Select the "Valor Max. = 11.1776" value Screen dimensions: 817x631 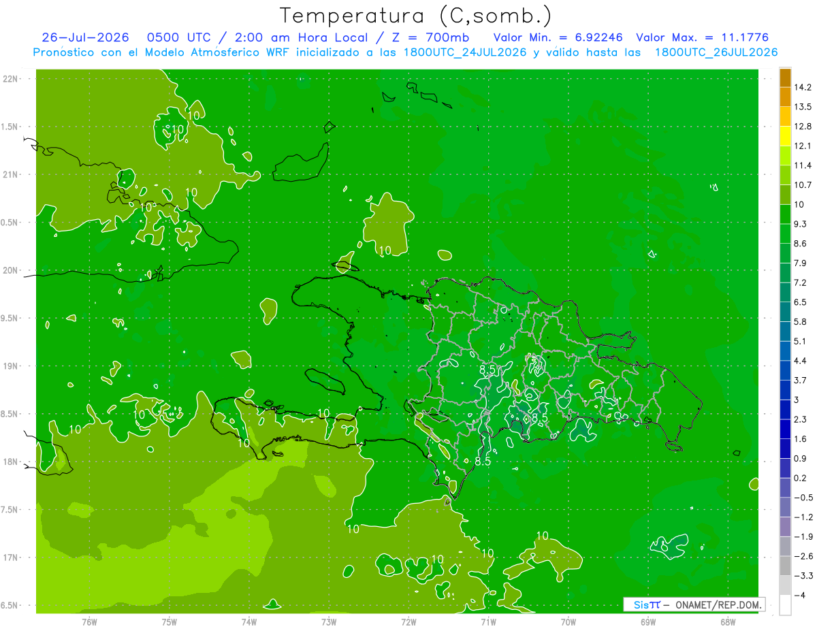pyautogui.click(x=703, y=37)
